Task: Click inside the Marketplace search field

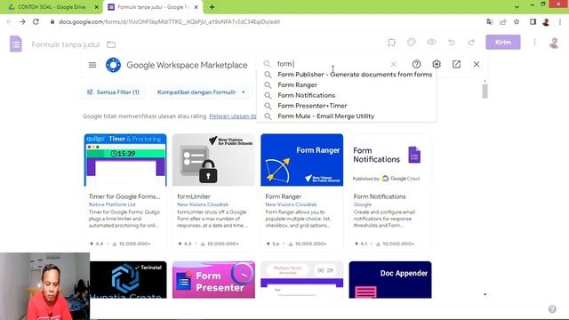Action: click(332, 64)
